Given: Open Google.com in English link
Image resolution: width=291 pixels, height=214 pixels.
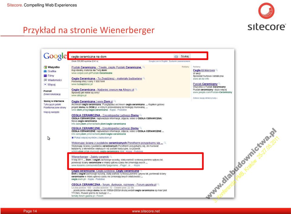Looking at the screenshot, I should [x=158, y=61].
